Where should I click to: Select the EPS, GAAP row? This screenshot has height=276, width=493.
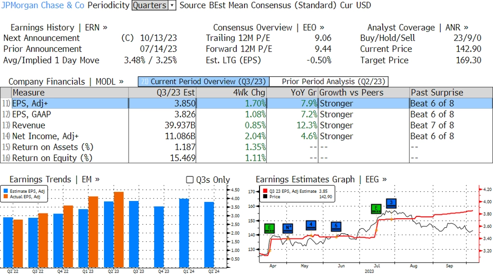(x=246, y=114)
